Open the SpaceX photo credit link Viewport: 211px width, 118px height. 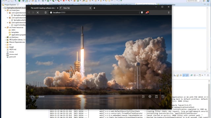[41, 97]
